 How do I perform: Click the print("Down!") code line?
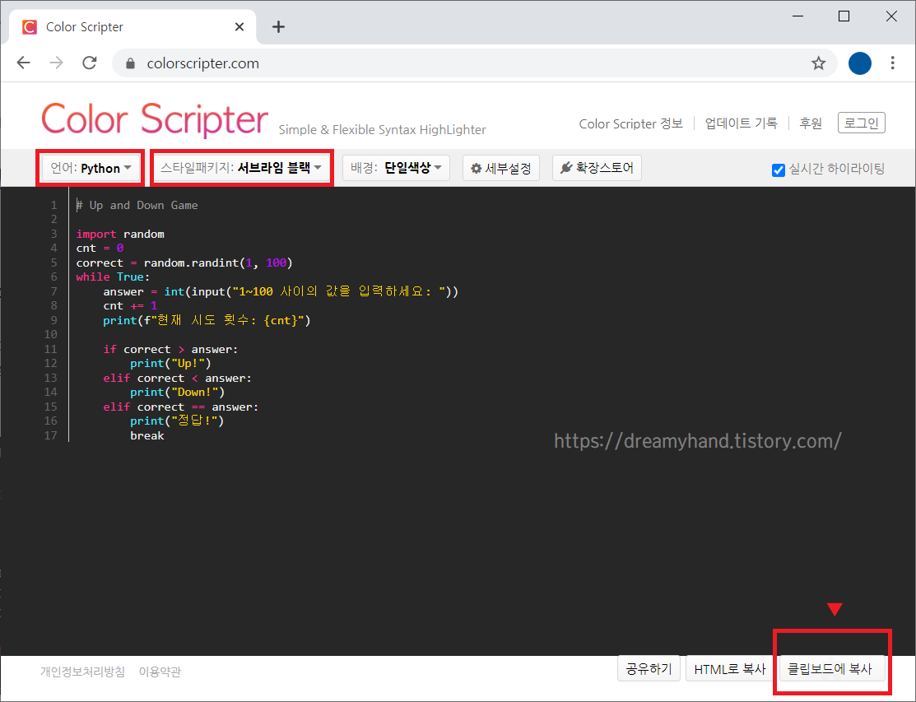[x=178, y=393]
